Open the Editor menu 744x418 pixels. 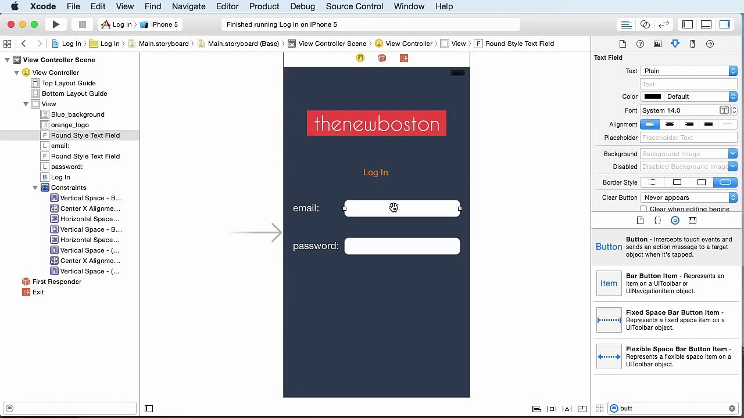227,6
